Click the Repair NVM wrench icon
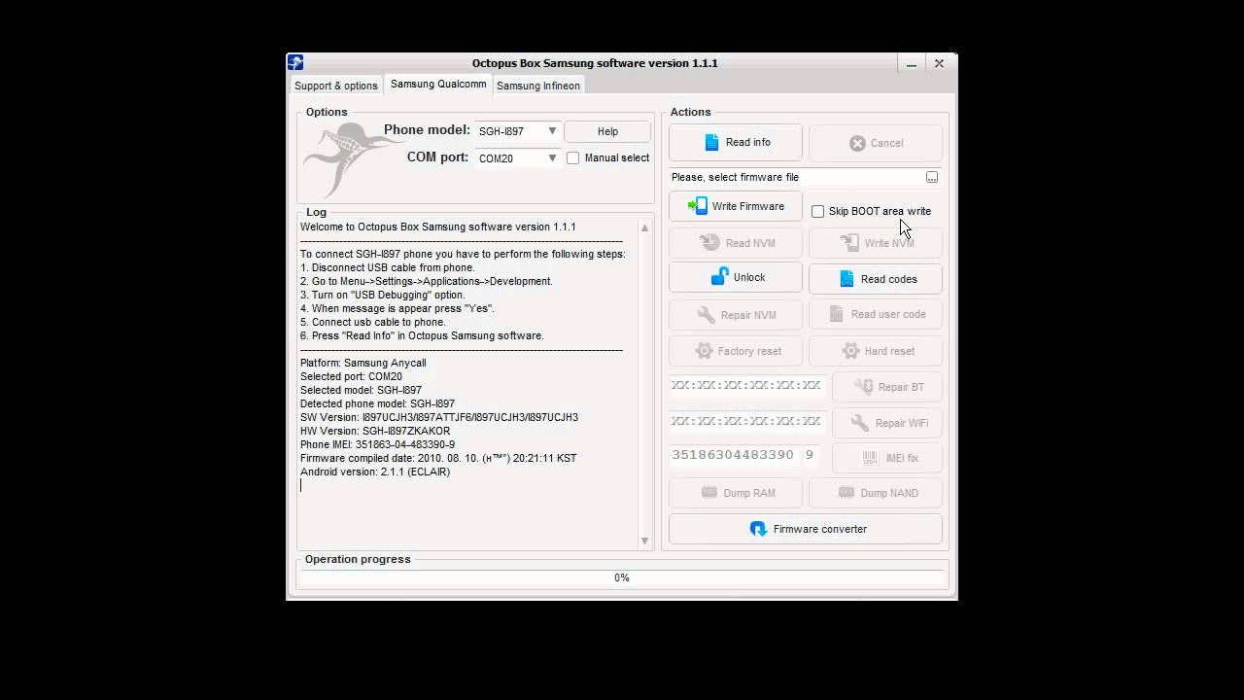The image size is (1244, 700). tap(707, 315)
